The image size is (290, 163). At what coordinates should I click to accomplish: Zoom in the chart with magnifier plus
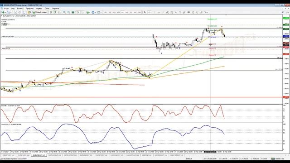click(x=64, y=12)
